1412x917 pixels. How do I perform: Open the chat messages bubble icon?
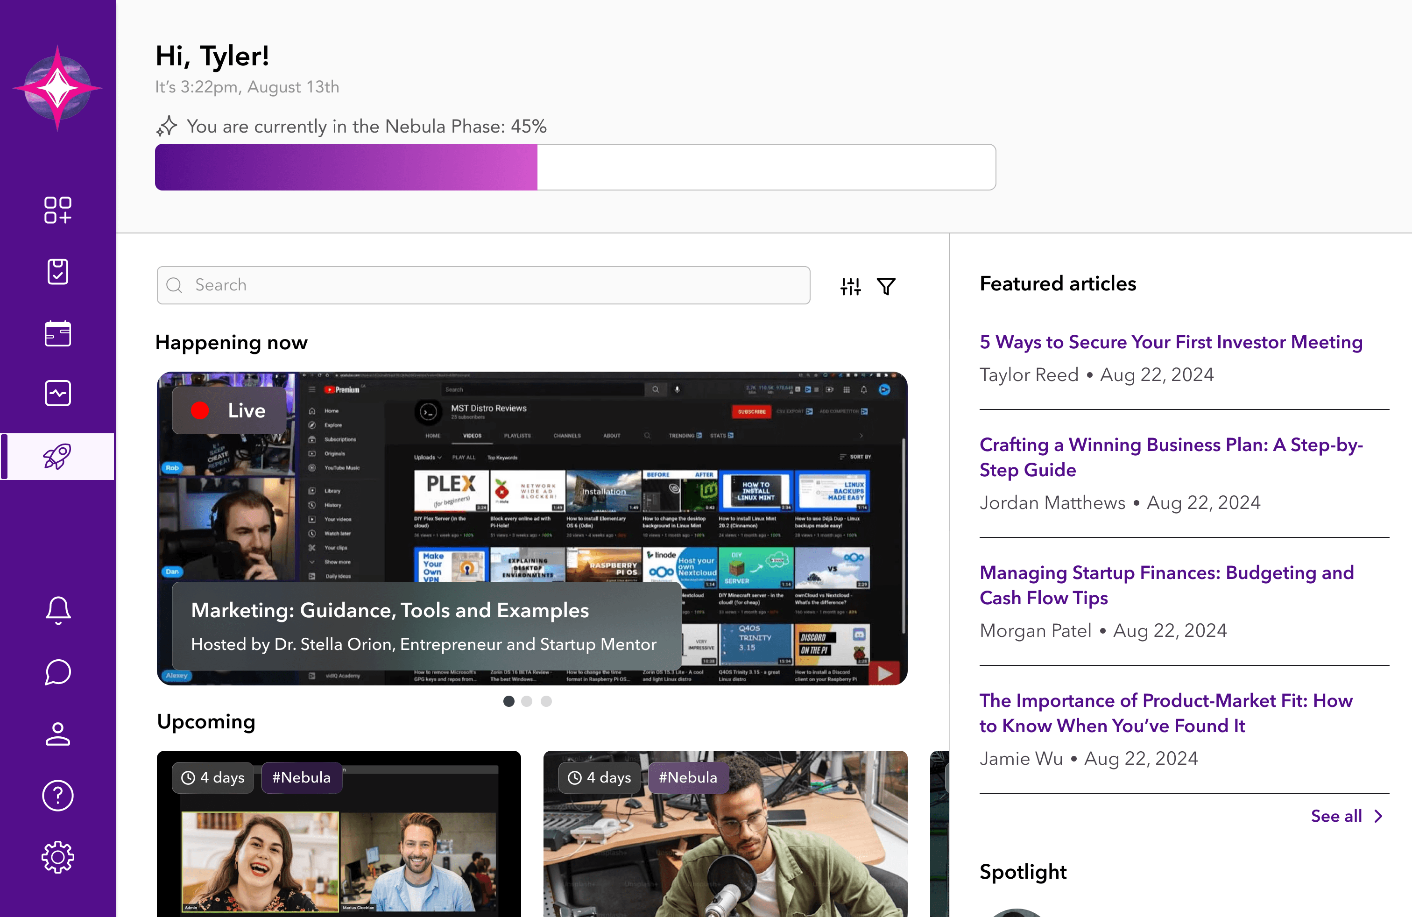pyautogui.click(x=57, y=672)
